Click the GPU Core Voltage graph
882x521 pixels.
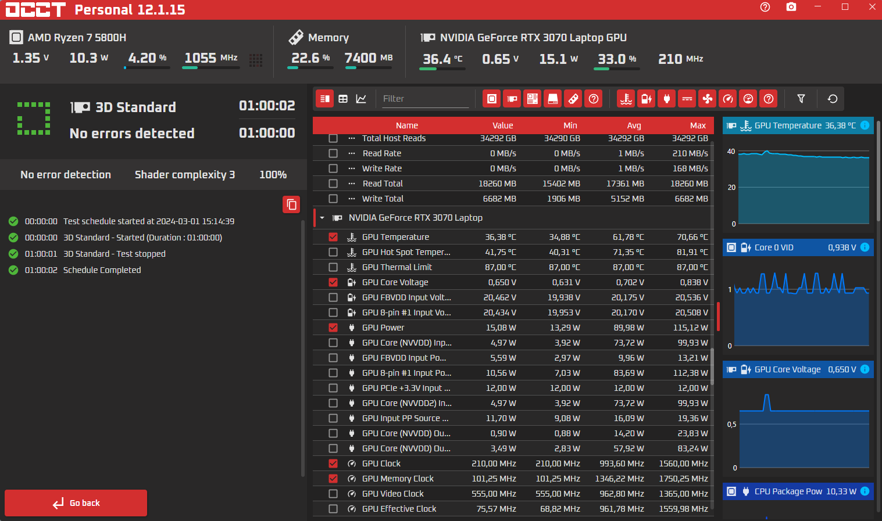click(x=798, y=428)
